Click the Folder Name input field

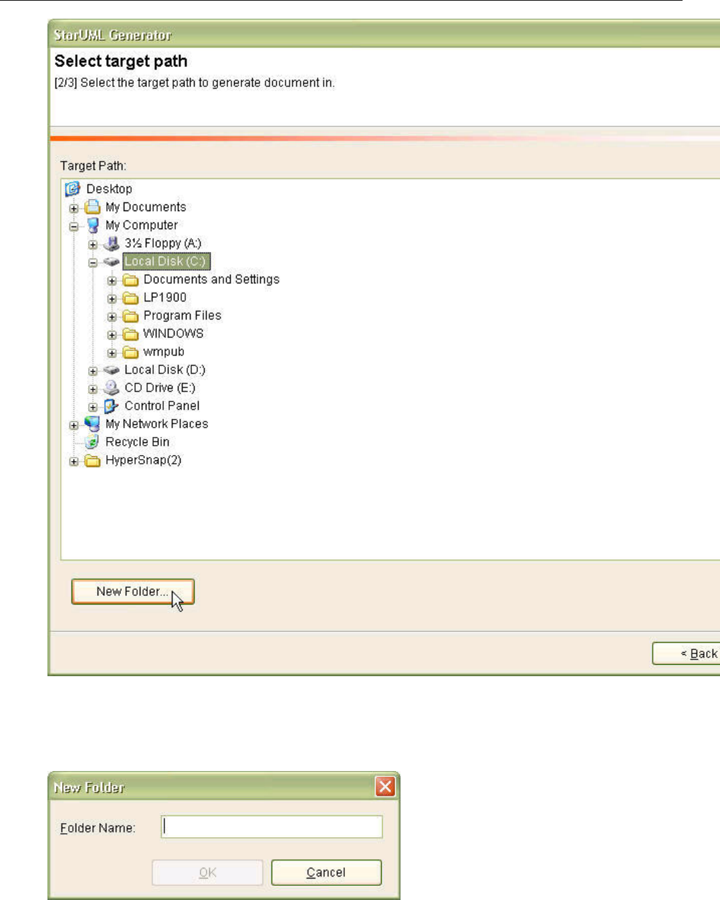click(271, 827)
